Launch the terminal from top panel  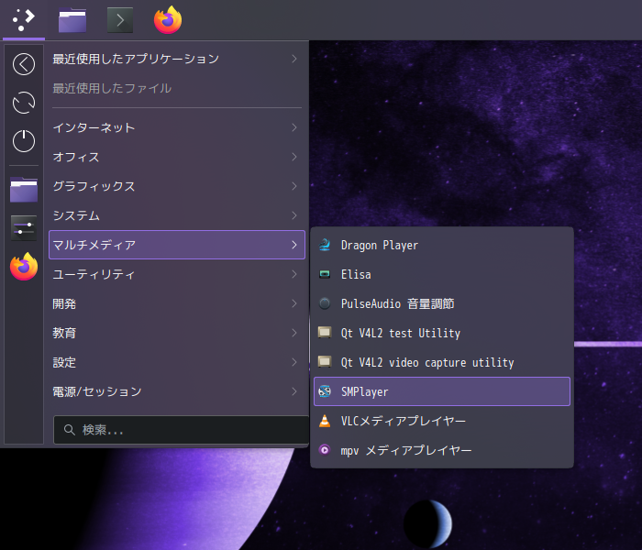(x=120, y=20)
